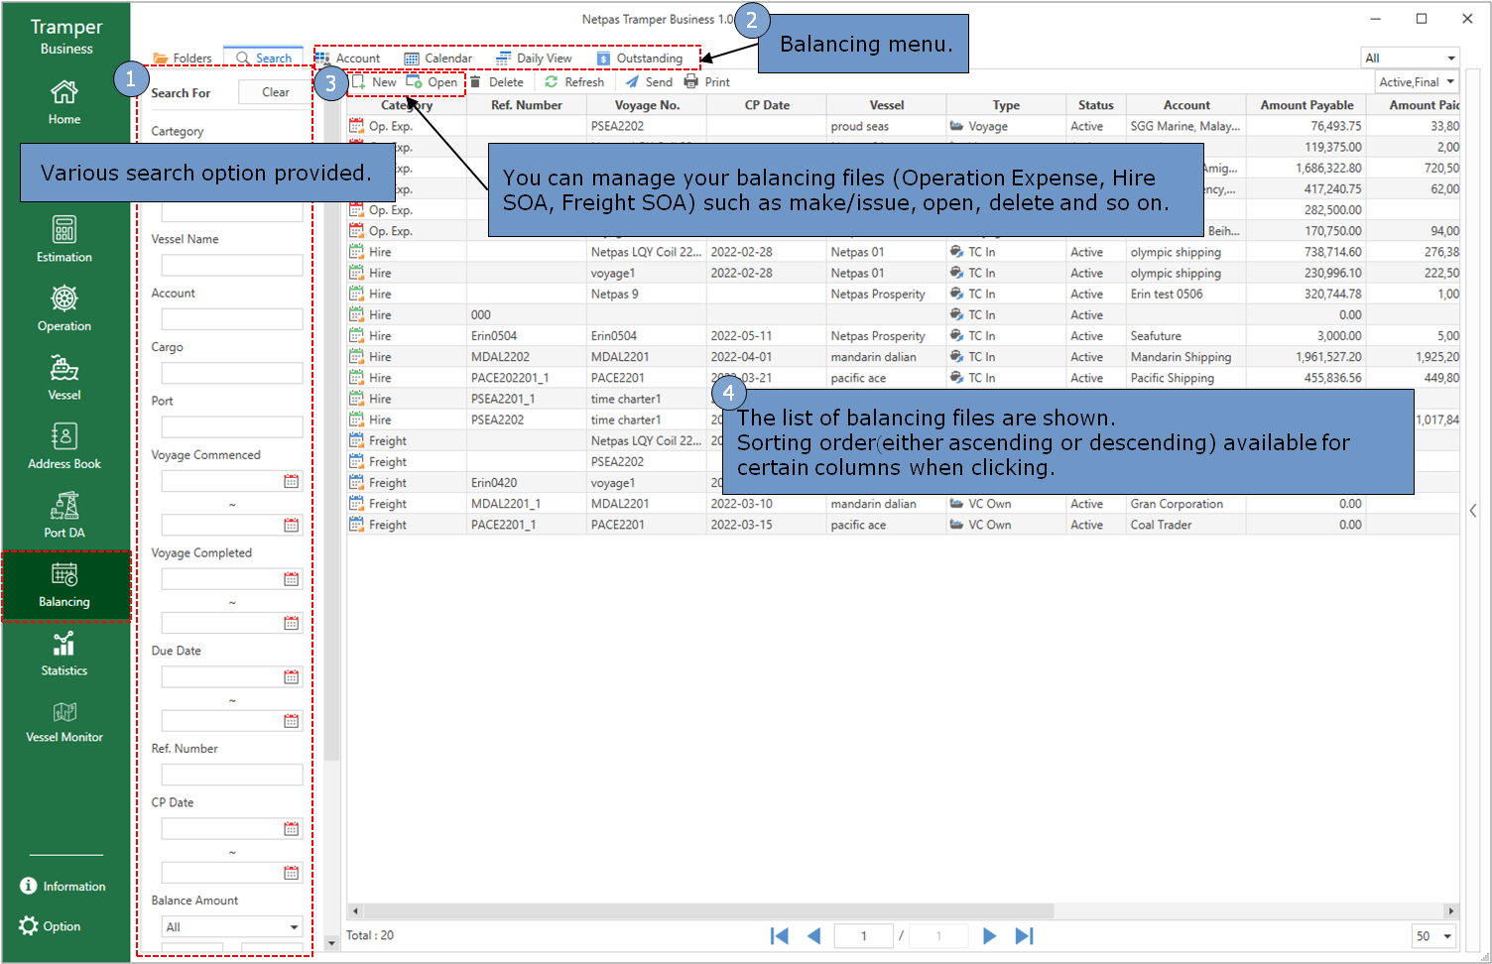Open the Folders tab
Image resolution: width=1492 pixels, height=964 pixels.
(183, 59)
